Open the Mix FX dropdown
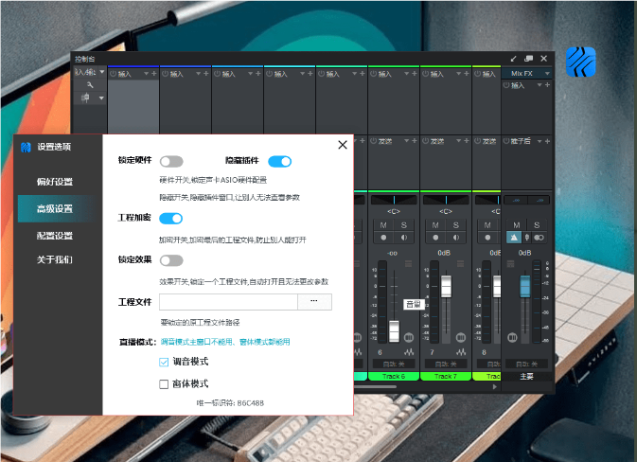637x462 pixels. [526, 73]
